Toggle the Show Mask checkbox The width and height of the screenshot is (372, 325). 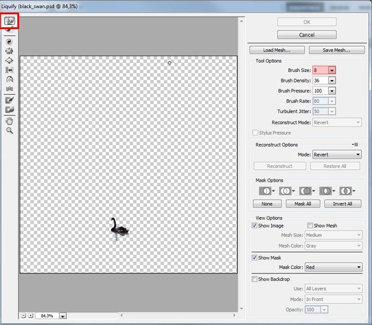tap(254, 257)
